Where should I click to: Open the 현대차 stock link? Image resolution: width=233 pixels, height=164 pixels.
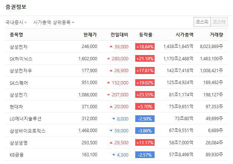[x=16, y=107]
